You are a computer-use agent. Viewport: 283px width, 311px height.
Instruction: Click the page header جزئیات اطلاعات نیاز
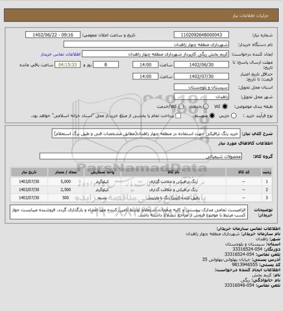[251, 16]
